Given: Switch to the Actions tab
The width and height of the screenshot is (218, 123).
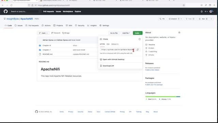Looking at the screenshot, I should pyautogui.click(x=46, y=26).
